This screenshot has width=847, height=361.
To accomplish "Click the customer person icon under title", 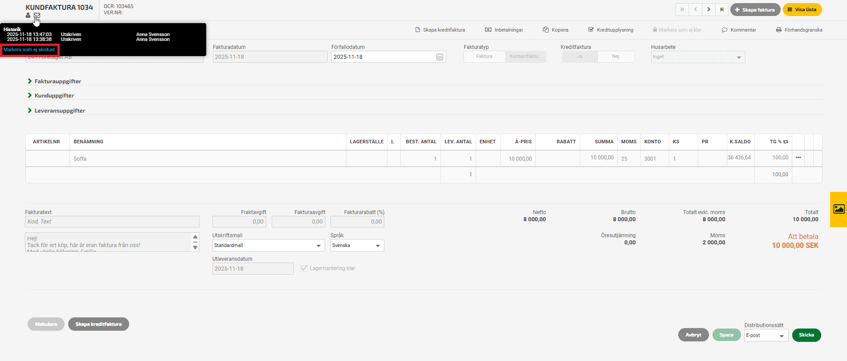I will point(28,16).
